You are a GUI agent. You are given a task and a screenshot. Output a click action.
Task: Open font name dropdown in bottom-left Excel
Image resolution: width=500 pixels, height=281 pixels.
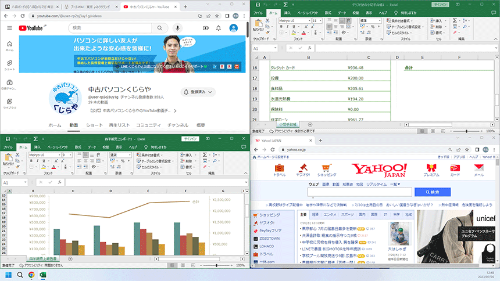click(59, 155)
